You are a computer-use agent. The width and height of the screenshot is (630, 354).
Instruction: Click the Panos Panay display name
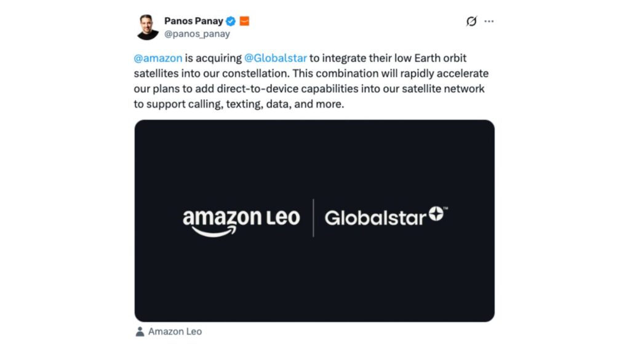coord(194,20)
